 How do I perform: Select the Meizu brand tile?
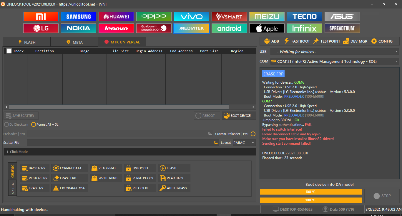[x=267, y=16]
